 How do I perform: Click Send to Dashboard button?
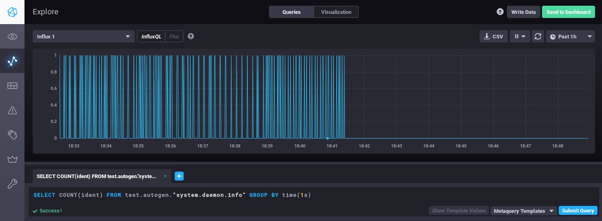point(569,12)
